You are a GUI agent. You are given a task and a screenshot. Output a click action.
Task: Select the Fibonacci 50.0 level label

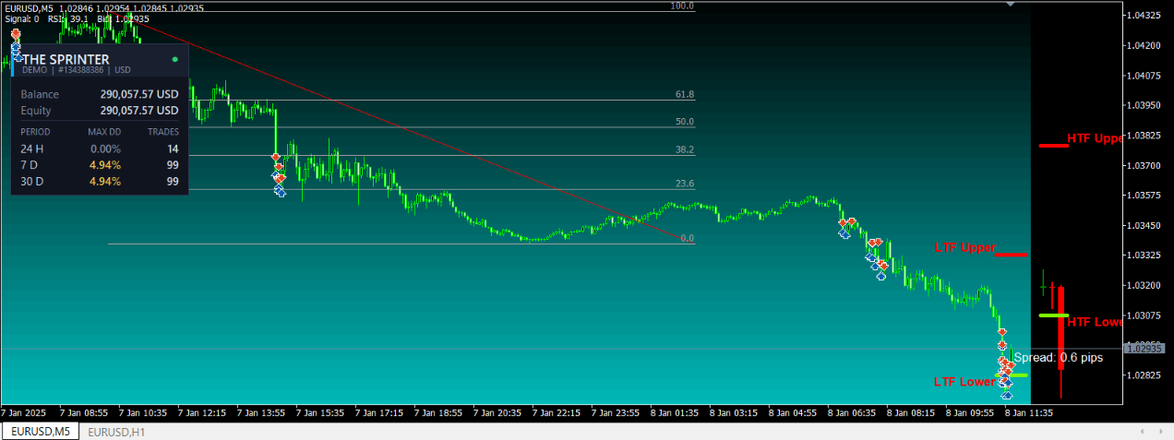(685, 122)
